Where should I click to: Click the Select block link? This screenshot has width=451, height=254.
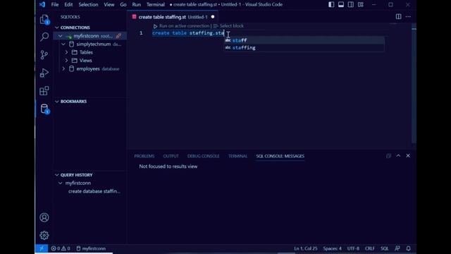coord(232,26)
